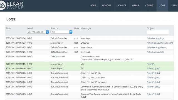The height and width of the screenshot is (100, 178).
Task: Open the Users menu
Action: click(135, 6)
